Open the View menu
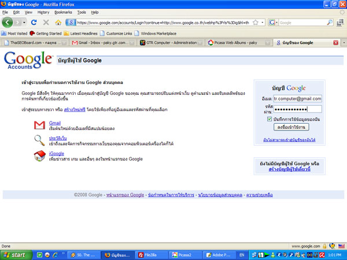Viewport: 347px width, 260px height. 28,12
